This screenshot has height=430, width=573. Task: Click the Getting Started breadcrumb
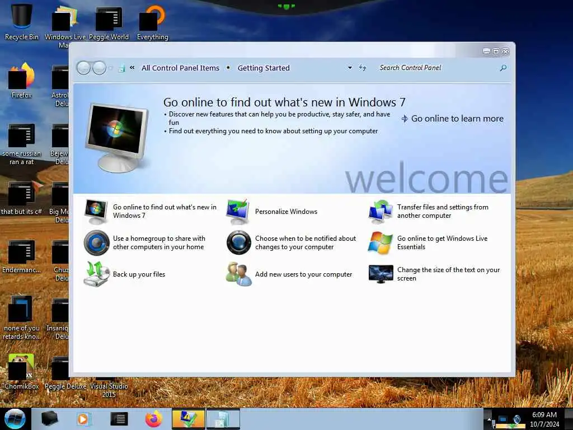264,68
